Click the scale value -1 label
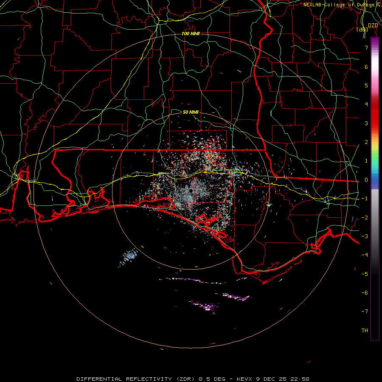Viewport: 382px width, 382px height. (x=365, y=199)
